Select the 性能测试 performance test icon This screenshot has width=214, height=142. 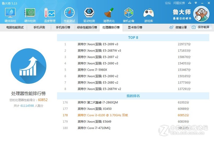pos(69,15)
